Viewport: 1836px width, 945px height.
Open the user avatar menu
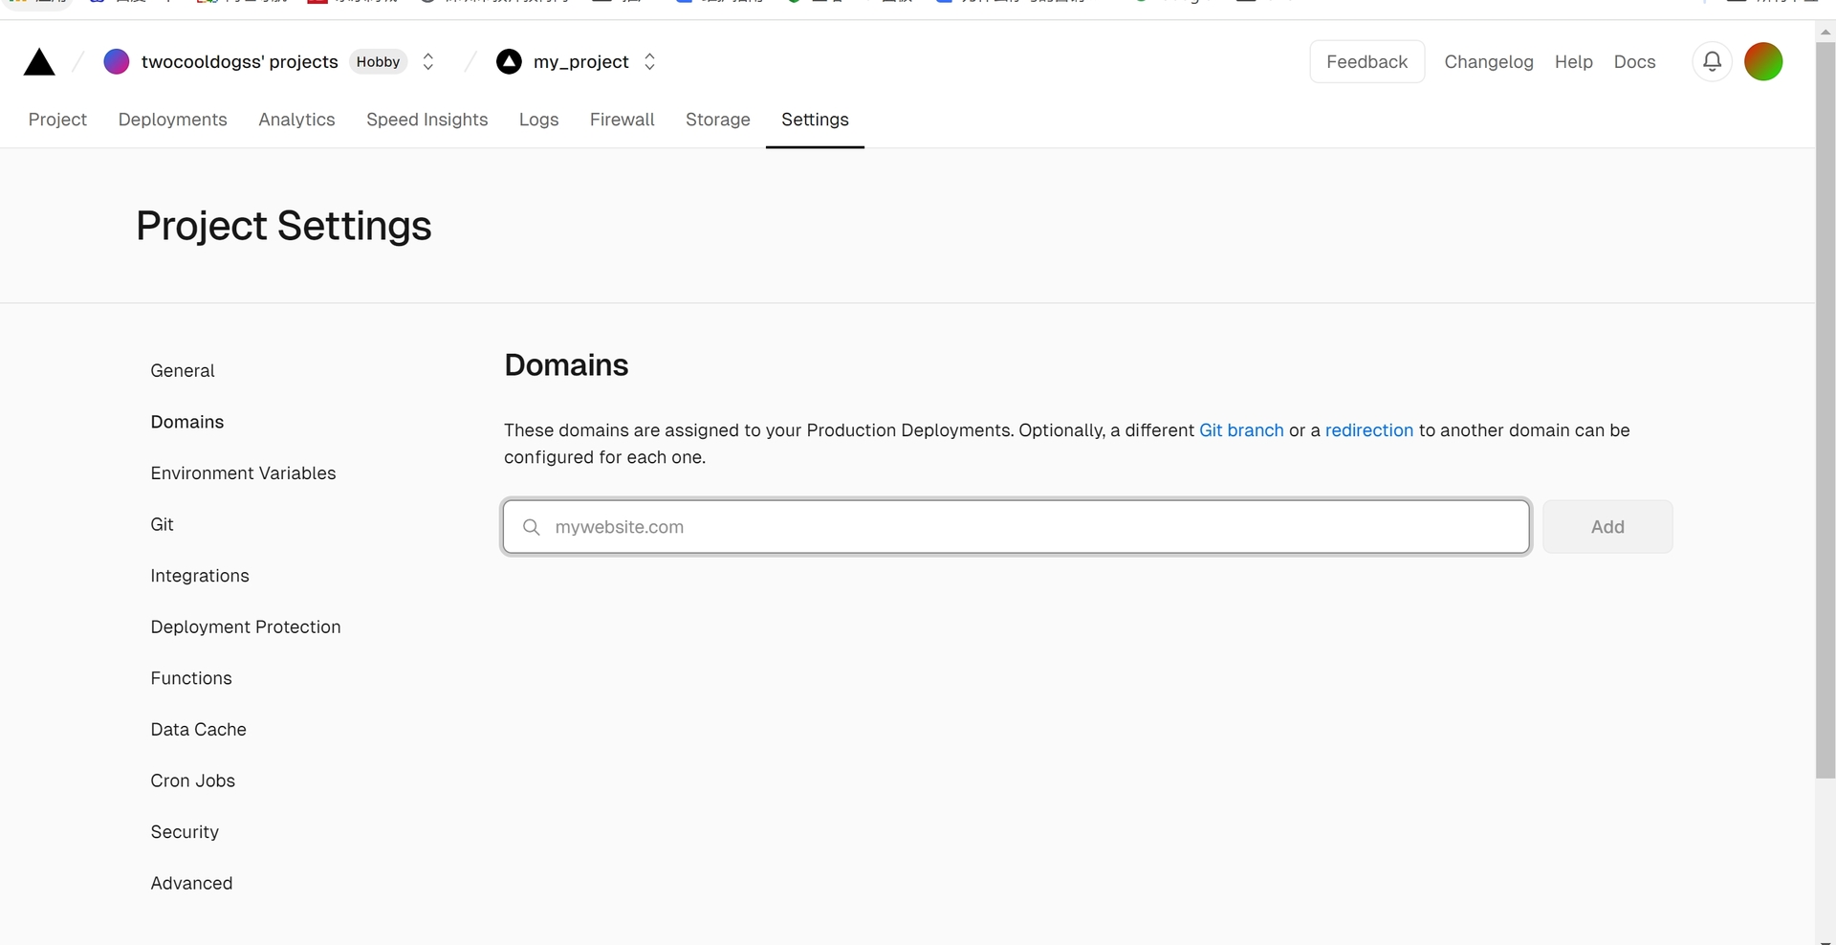(1763, 62)
